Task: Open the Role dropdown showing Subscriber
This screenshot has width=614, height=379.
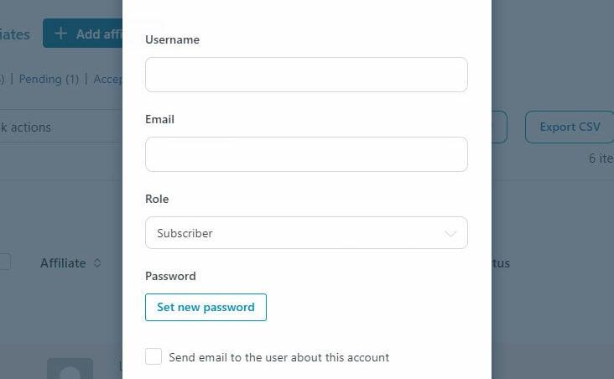Action: pos(306,233)
